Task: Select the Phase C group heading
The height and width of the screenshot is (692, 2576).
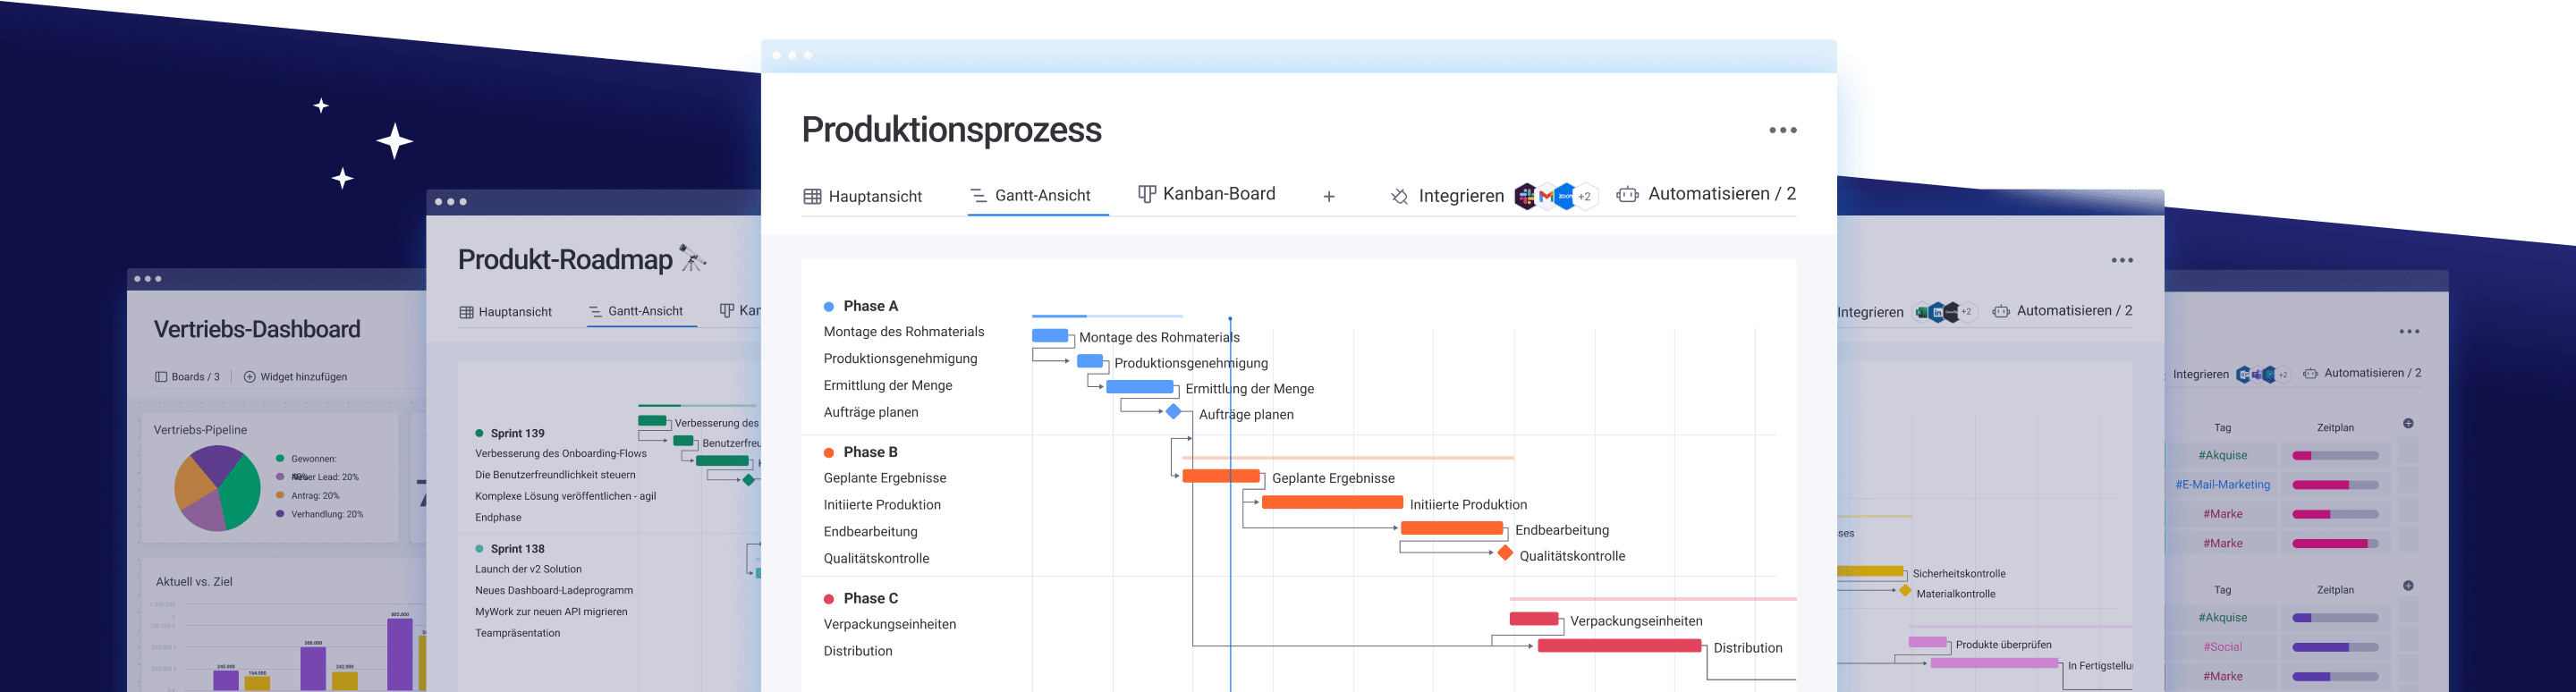Action: 870,598
